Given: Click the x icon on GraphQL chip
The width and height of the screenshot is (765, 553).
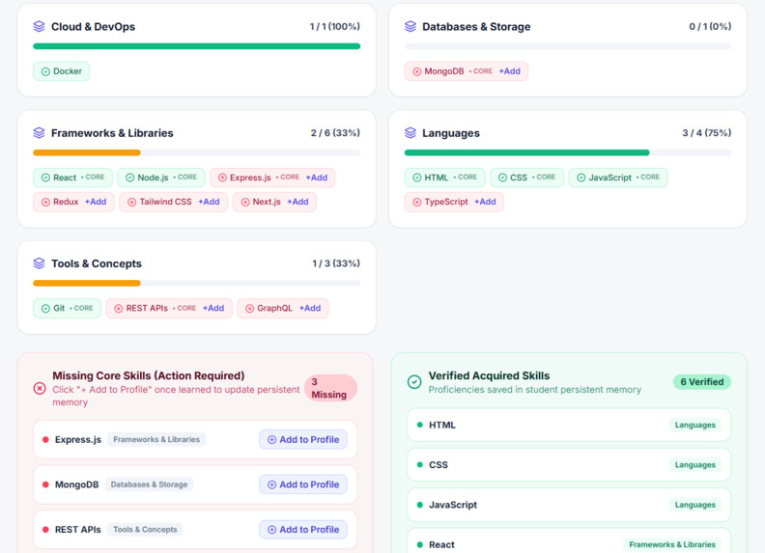Looking at the screenshot, I should 249,308.
